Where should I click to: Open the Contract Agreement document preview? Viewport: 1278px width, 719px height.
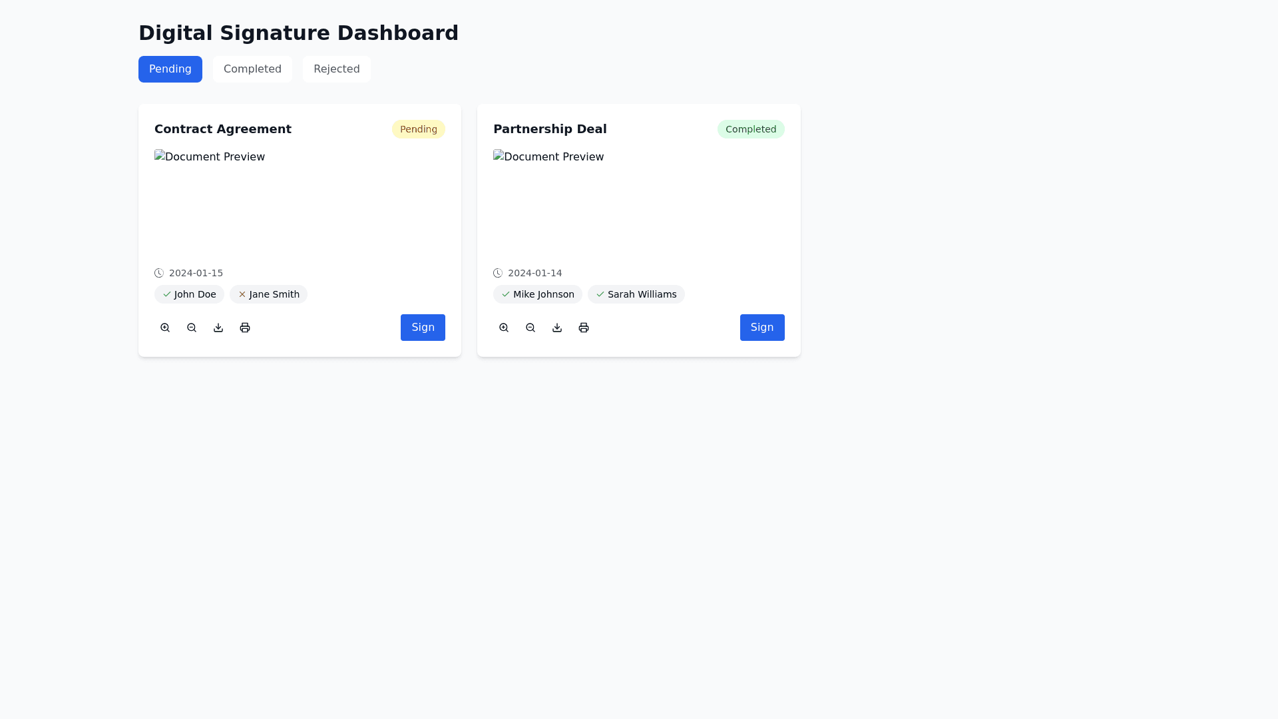[210, 157]
